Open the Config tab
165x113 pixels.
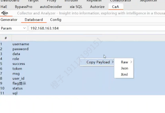tap(56, 20)
